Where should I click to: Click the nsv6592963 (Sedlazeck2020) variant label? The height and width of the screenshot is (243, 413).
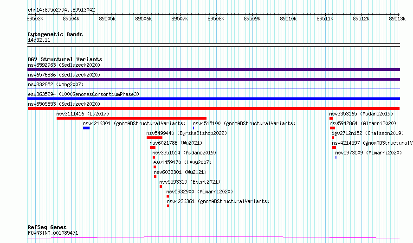pos(64,65)
